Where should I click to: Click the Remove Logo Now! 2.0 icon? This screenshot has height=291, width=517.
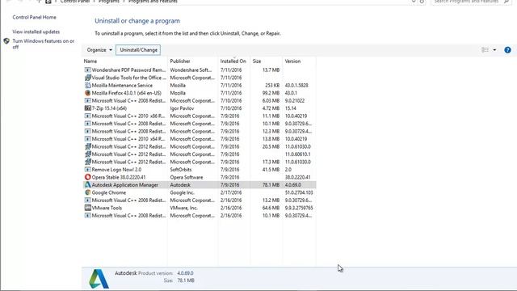pyautogui.click(x=88, y=170)
